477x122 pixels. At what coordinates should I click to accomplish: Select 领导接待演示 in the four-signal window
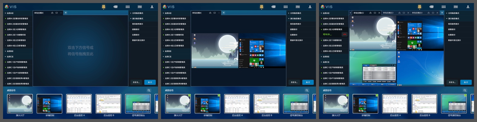(x=453, y=24)
